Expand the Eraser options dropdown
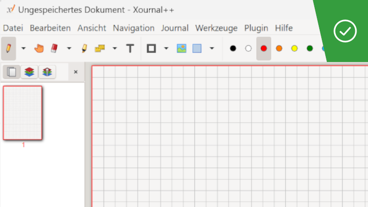The width and height of the screenshot is (368, 207). click(x=69, y=48)
